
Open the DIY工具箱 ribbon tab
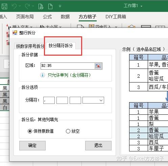tap(116, 17)
